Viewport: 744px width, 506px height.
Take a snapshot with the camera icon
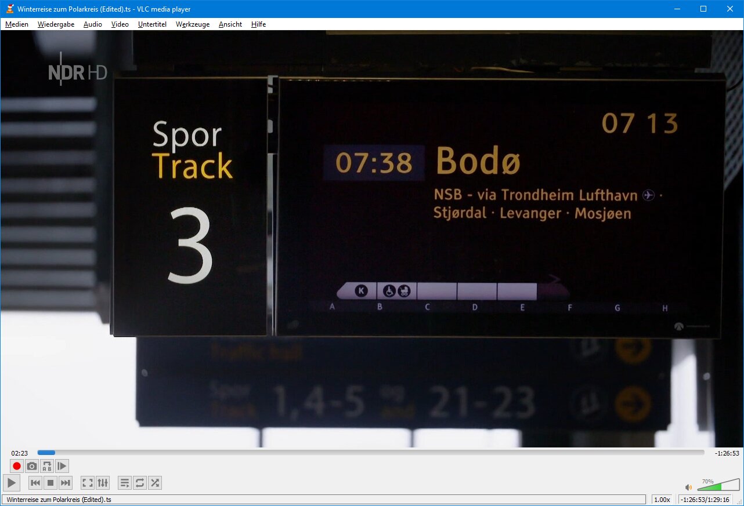(x=32, y=466)
